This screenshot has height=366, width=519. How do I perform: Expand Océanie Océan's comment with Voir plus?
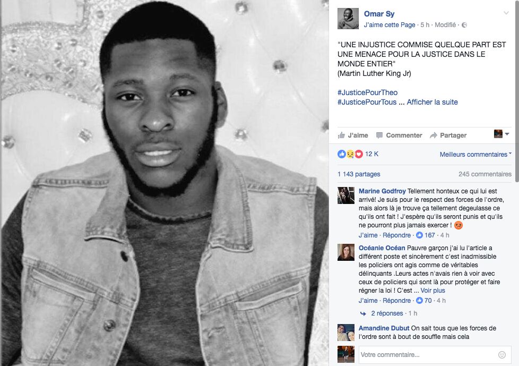pos(433,291)
